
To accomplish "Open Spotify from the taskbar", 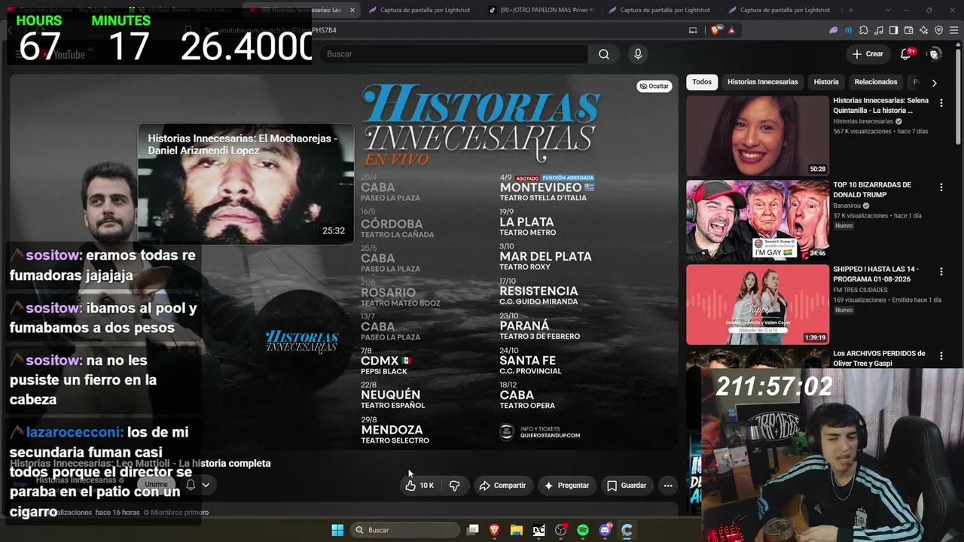I will click(x=583, y=530).
